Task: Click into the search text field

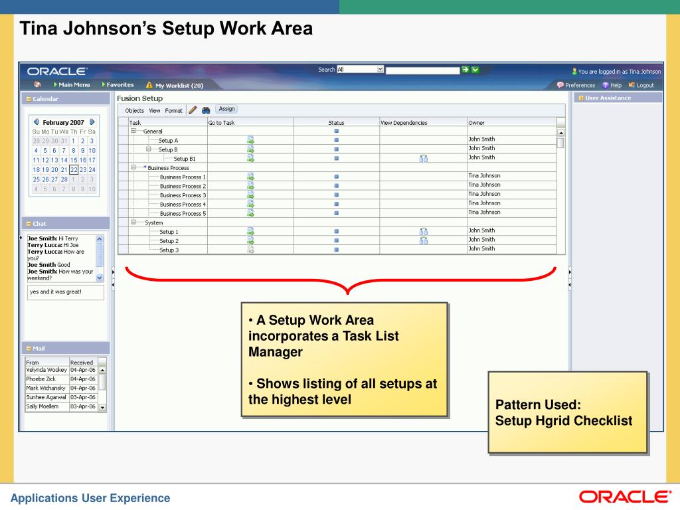Action: [422, 70]
